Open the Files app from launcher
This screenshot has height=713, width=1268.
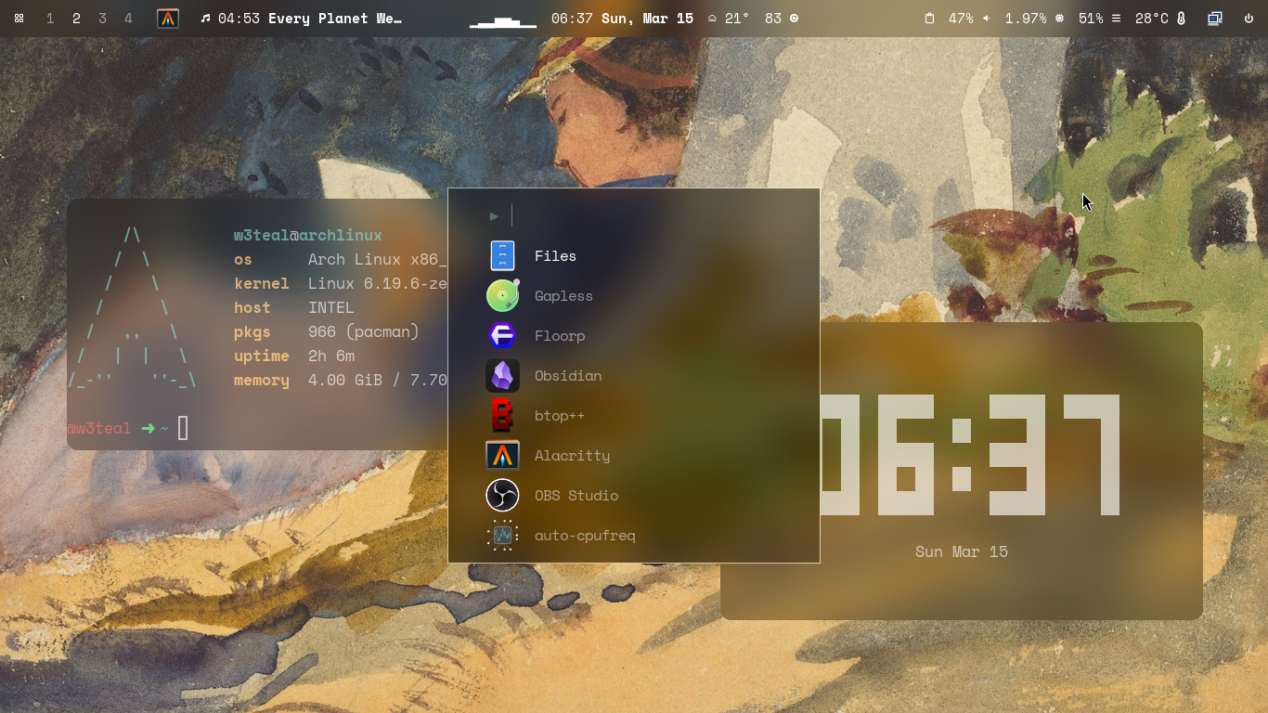pyautogui.click(x=555, y=256)
